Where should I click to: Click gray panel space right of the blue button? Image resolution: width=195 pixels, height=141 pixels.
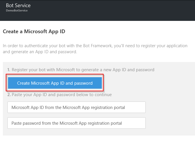(146, 83)
